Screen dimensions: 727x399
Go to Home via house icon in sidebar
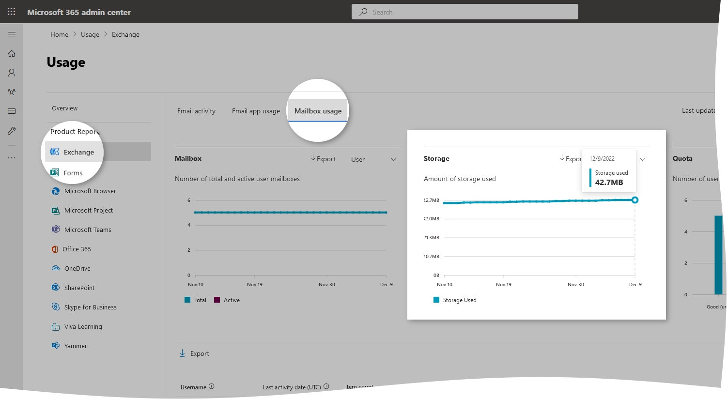pyautogui.click(x=12, y=53)
